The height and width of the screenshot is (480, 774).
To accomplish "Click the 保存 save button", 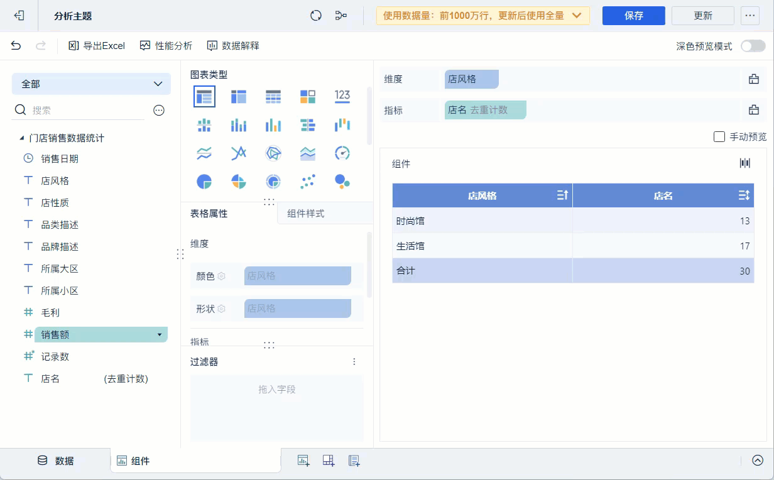I will (633, 15).
